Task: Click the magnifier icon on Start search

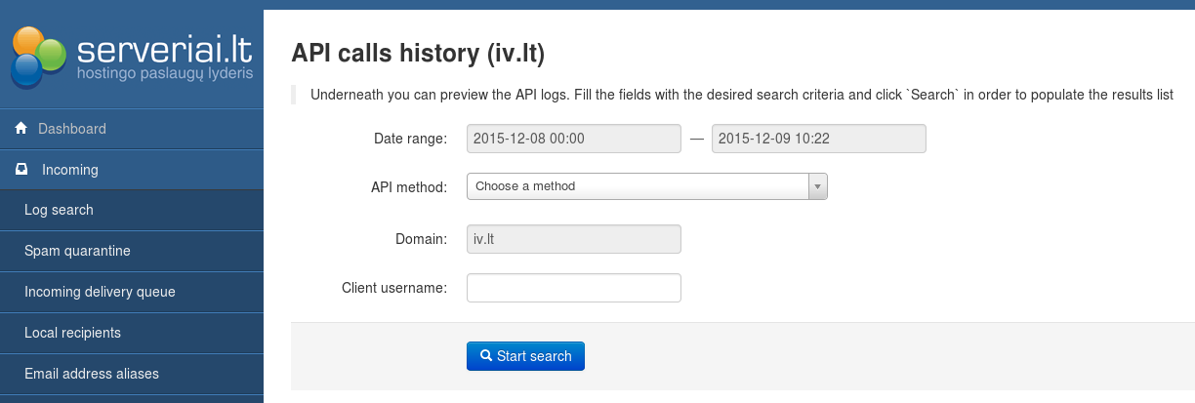Action: pos(485,356)
